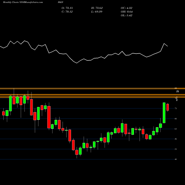Select the high value H: 73.62
This screenshot has width=185, height=185.
tap(97, 8)
